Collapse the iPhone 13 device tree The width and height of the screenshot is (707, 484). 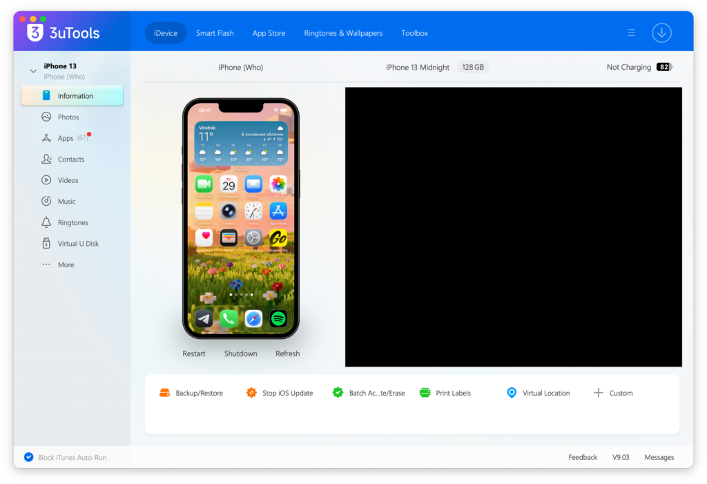[x=33, y=71]
